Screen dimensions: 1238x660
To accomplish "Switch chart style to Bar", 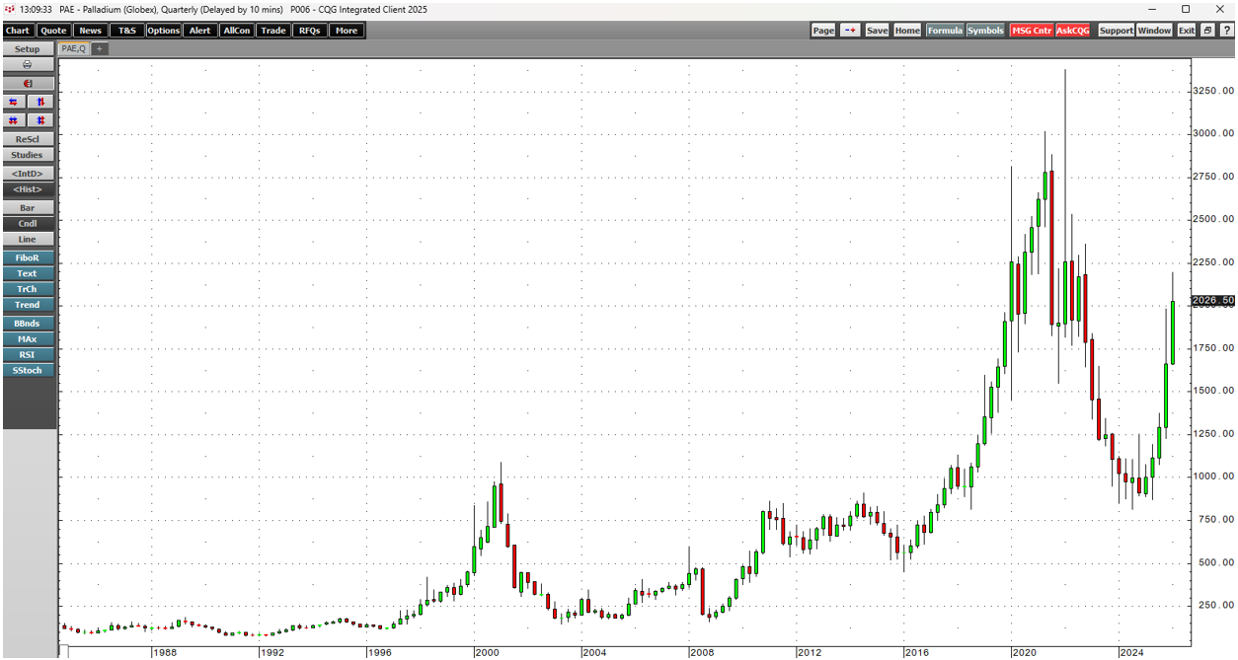I will pos(28,208).
